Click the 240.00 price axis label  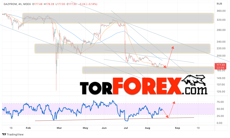221,42
